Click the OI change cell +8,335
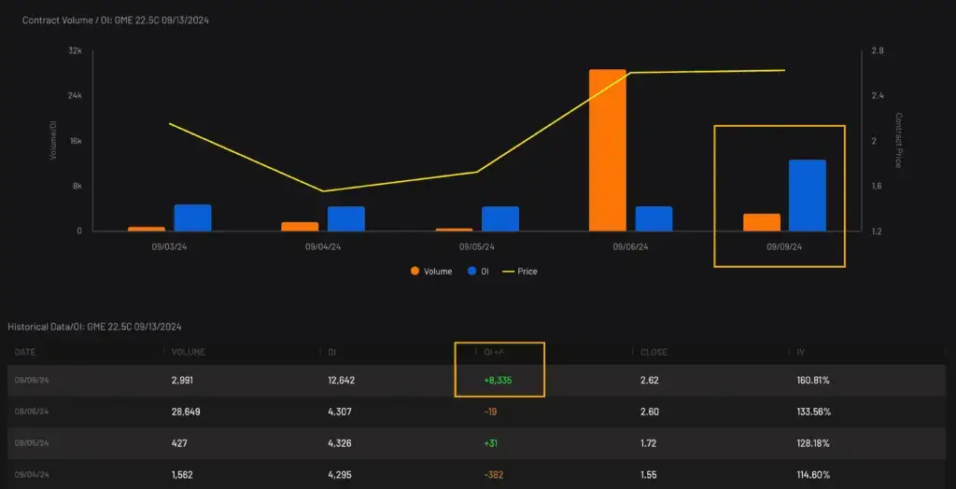This screenshot has height=489, width=956. tap(499, 381)
